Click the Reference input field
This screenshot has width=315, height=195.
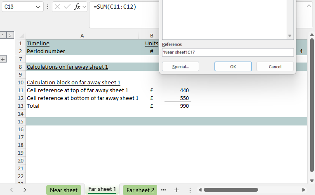click(x=227, y=52)
